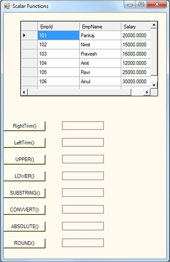Viewport: 170px width, 262px height.
Task: Select the salary cell 30000.0000
Action: [x=136, y=81]
